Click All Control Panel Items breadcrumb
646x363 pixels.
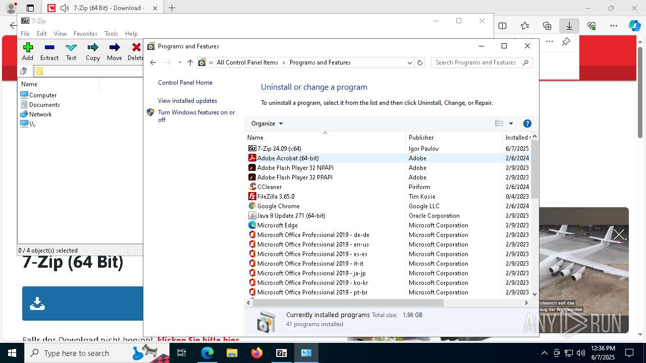(247, 63)
